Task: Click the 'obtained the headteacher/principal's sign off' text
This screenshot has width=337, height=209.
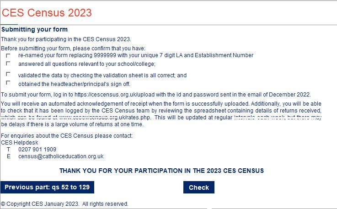Action: [75, 84]
